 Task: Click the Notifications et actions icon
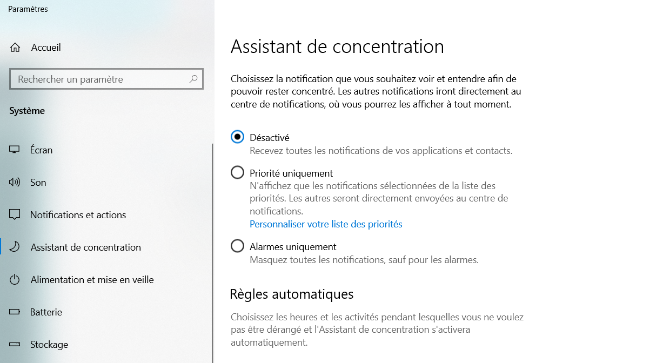(x=15, y=215)
